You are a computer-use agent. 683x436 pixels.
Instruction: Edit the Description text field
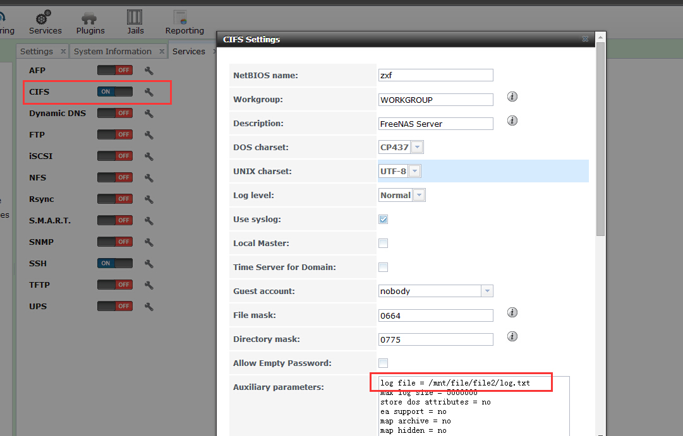pyautogui.click(x=435, y=124)
